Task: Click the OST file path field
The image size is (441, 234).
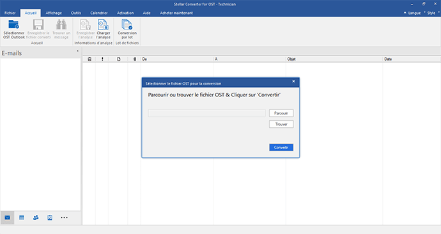Action: tap(206, 113)
